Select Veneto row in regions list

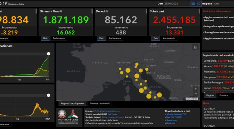[218, 66]
